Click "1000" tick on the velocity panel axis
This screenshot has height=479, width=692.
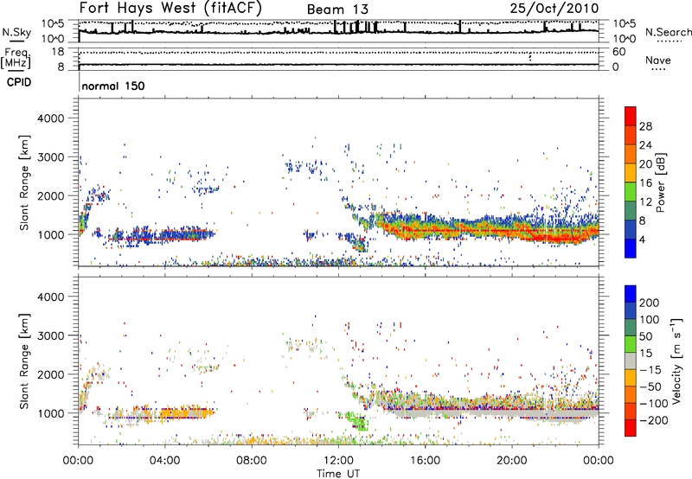[51, 413]
